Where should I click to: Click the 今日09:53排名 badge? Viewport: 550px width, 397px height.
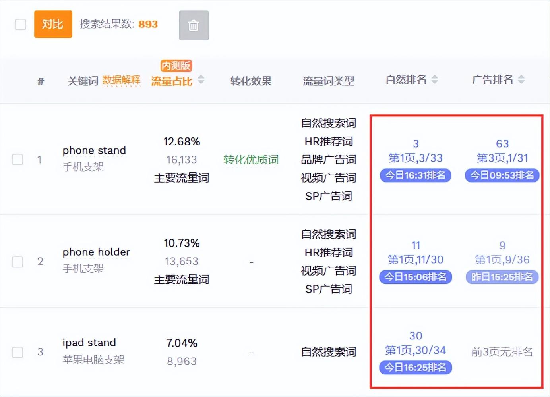coord(502,175)
